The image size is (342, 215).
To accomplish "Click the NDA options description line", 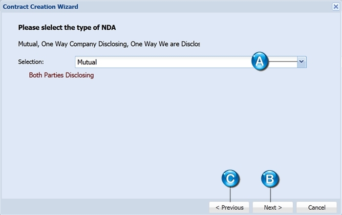I will [x=109, y=44].
